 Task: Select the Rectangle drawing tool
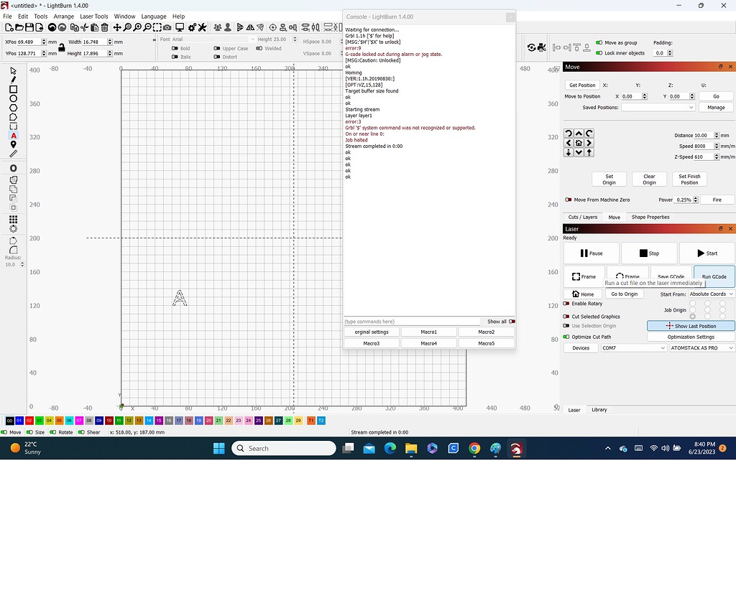coord(12,88)
